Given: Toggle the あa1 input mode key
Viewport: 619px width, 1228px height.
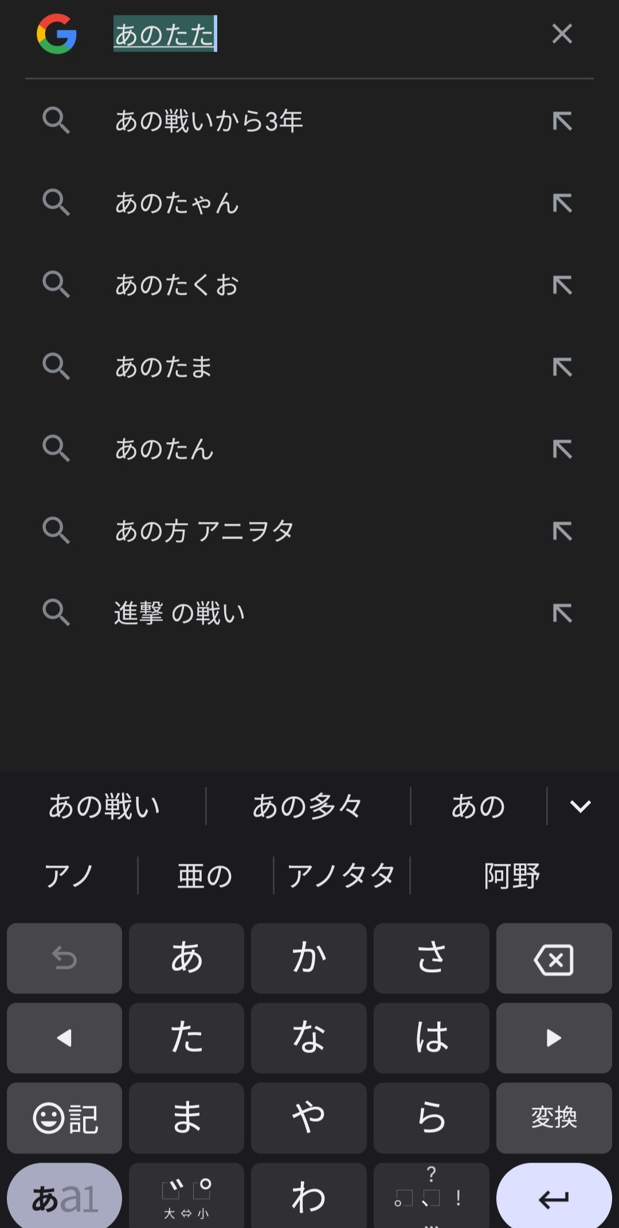Looking at the screenshot, I should pyautogui.click(x=64, y=1198).
